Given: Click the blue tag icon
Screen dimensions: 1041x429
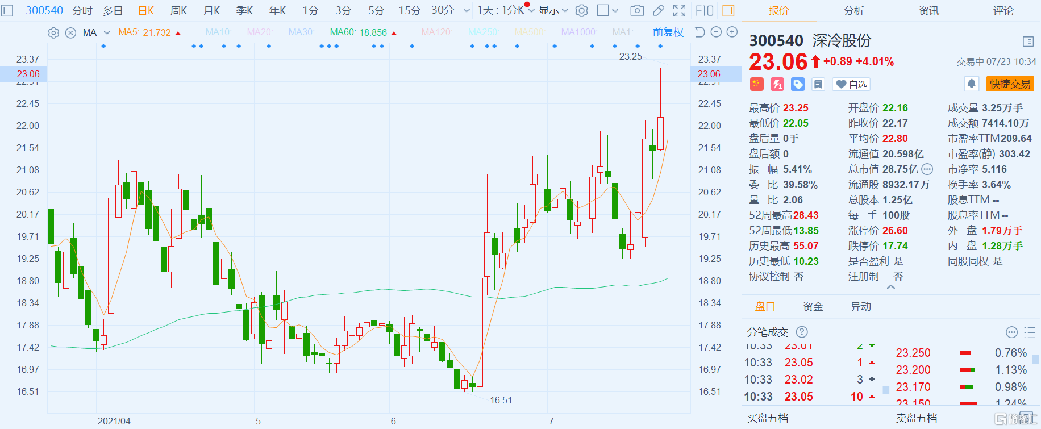Looking at the screenshot, I should point(798,84).
